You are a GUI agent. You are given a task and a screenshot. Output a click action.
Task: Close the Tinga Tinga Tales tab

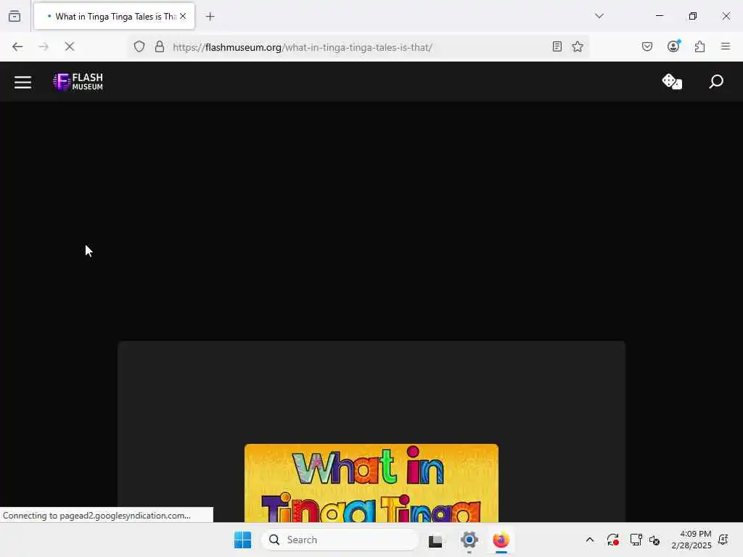183,16
